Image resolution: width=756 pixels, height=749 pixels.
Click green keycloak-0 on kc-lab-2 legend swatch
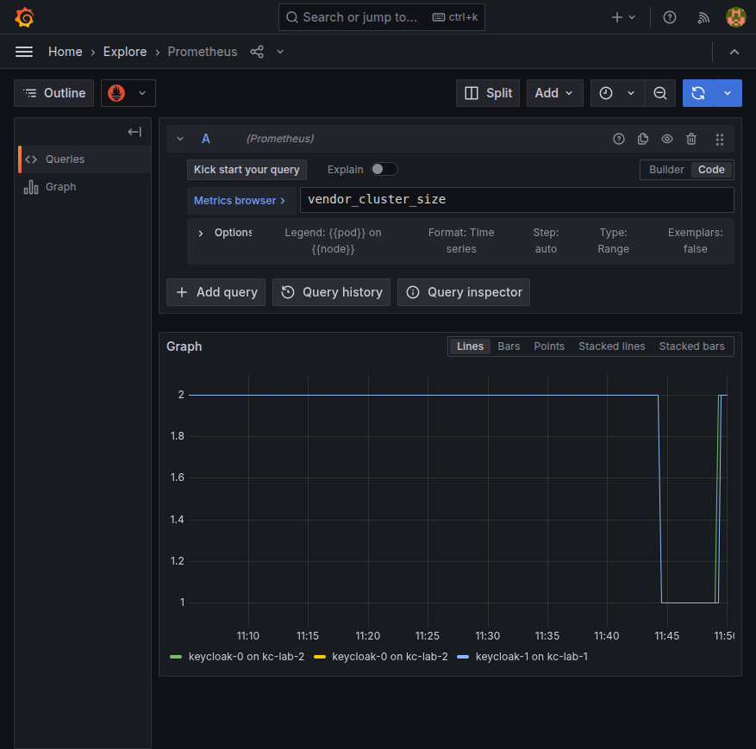click(176, 657)
